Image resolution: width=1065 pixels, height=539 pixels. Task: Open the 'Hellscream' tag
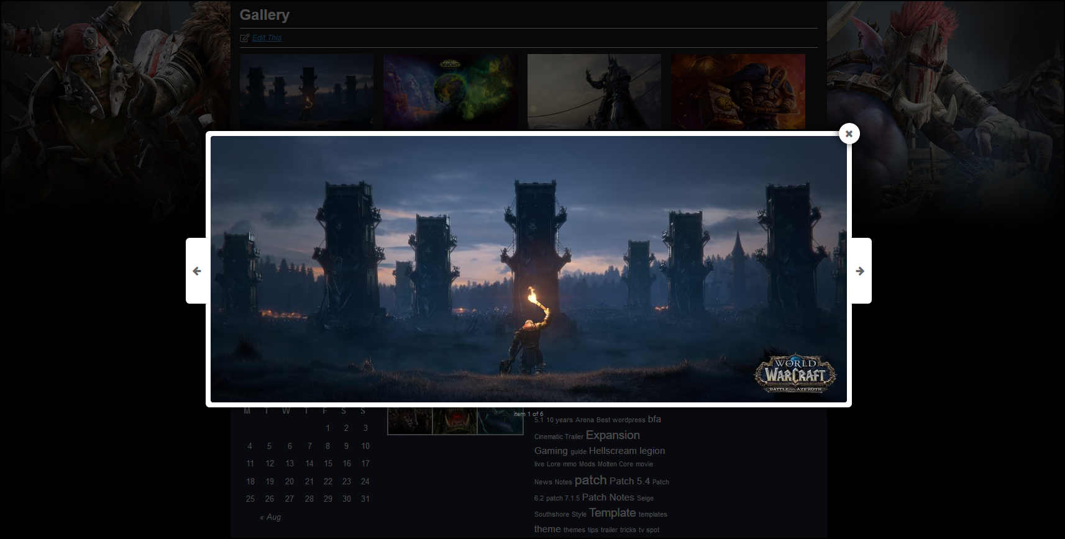click(x=613, y=451)
